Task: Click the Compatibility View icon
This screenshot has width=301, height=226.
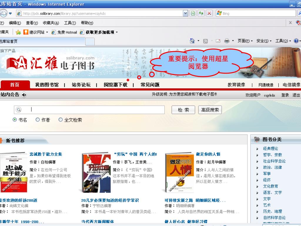Action: tap(193, 14)
